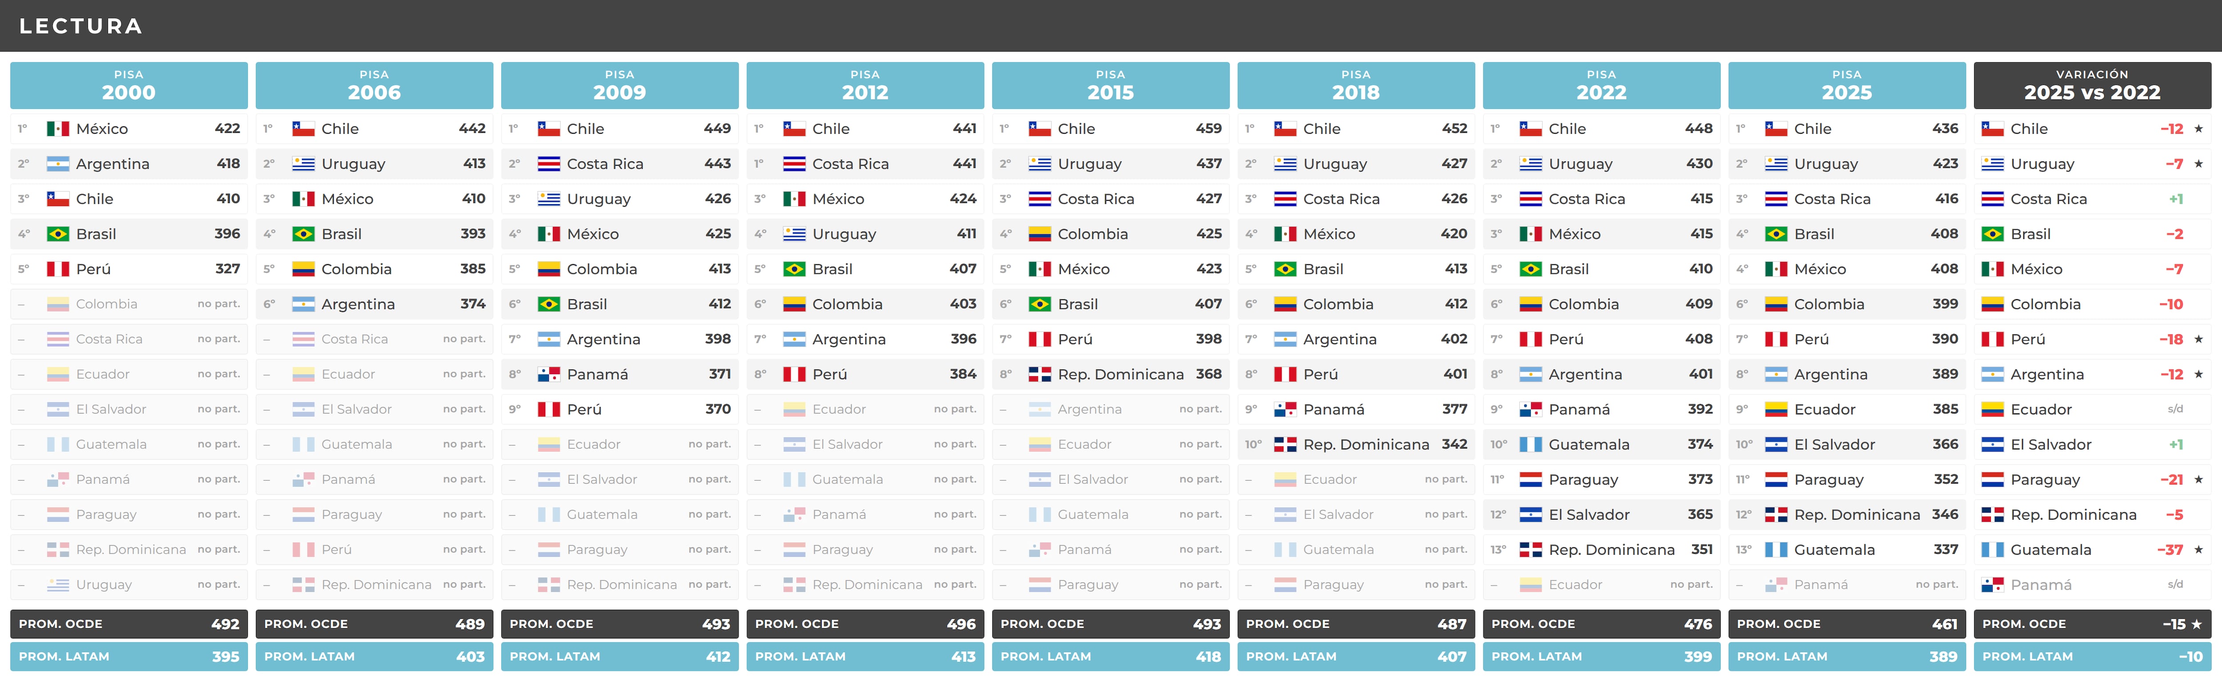The image size is (2222, 681).
Task: Select the PISA 2025 column header
Action: (1847, 85)
